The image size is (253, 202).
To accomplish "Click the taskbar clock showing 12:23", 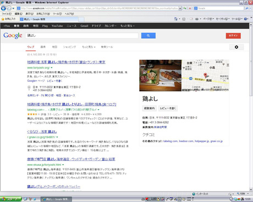I will [248, 199].
